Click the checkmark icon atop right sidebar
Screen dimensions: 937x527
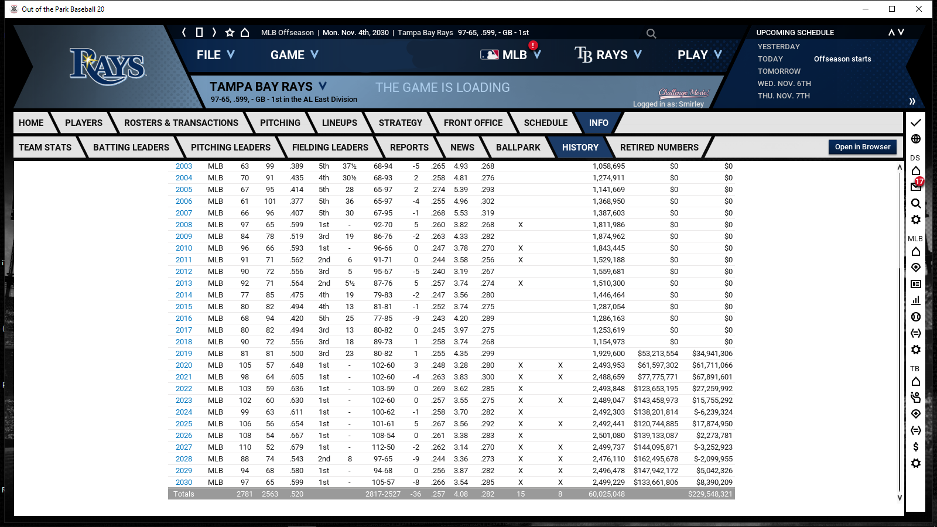click(916, 122)
